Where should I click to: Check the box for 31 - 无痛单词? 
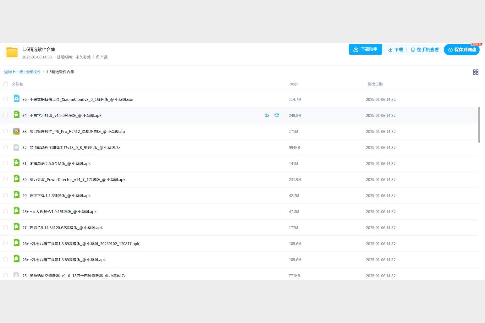click(5, 163)
